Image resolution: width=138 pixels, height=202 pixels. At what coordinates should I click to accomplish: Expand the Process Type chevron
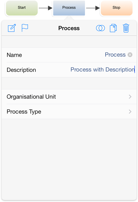tap(130, 112)
